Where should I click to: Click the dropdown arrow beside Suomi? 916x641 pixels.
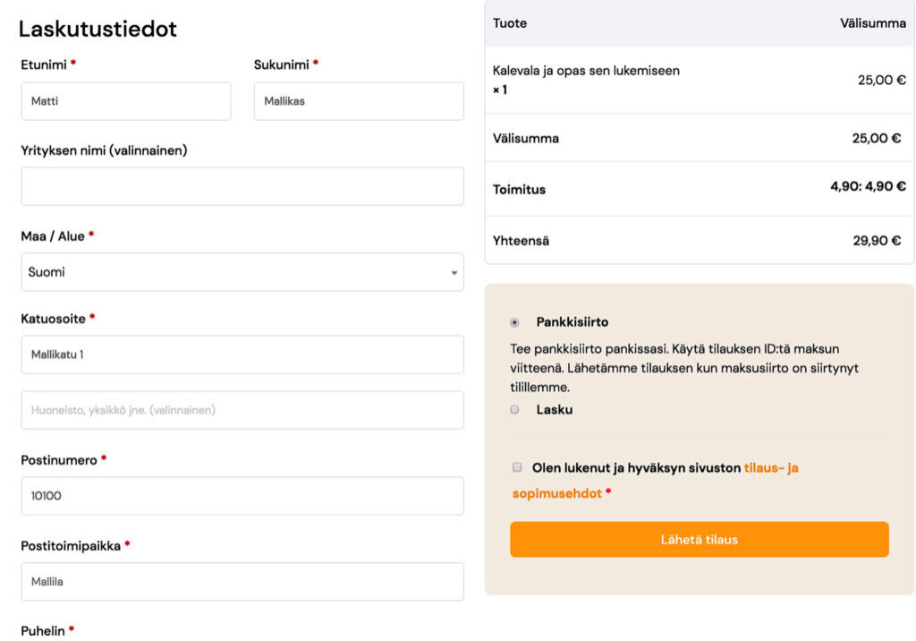[454, 272]
